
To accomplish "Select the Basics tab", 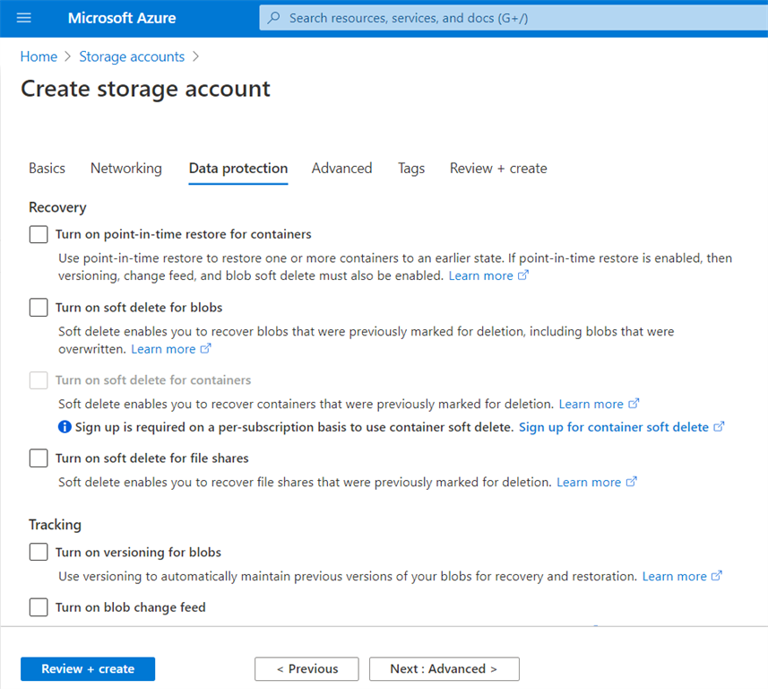I will (x=47, y=168).
